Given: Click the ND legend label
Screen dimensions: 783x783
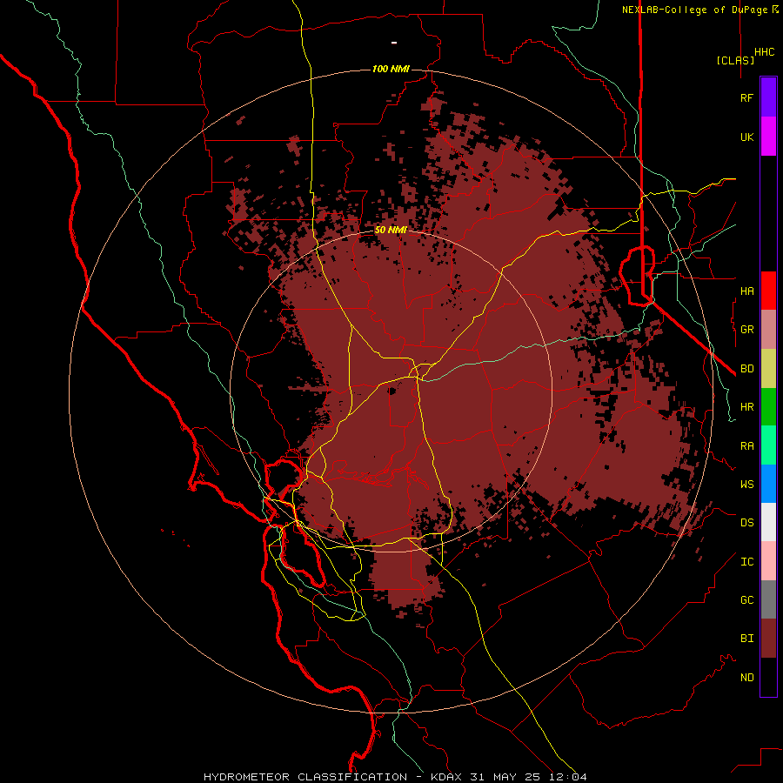Looking at the screenshot, I should (746, 678).
